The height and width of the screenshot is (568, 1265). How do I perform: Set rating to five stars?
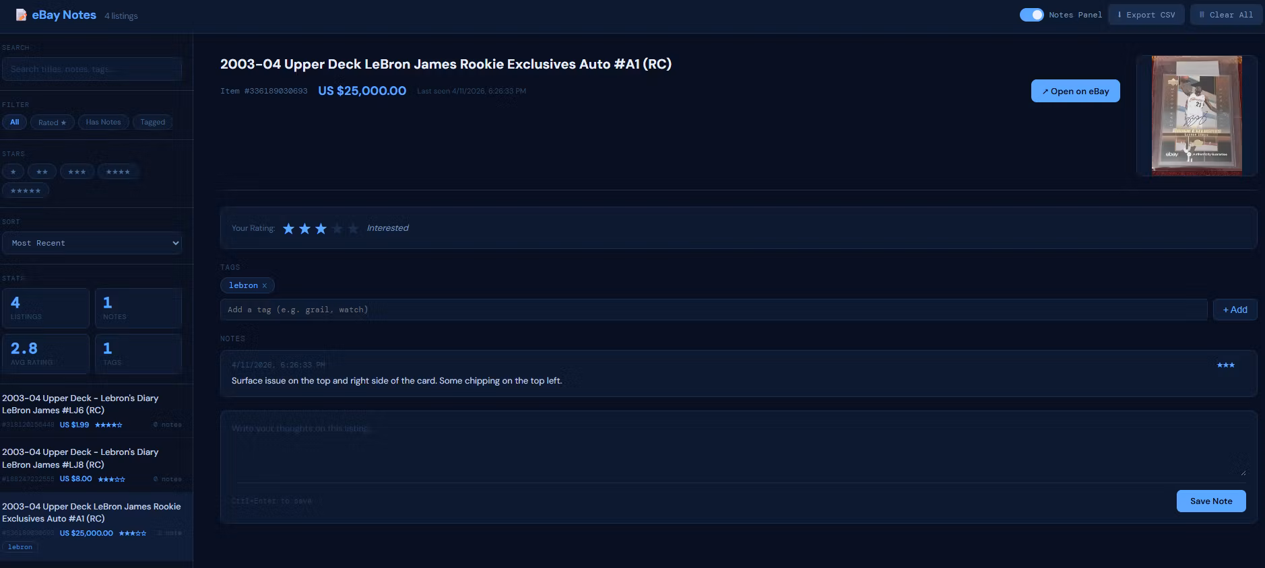(x=353, y=229)
